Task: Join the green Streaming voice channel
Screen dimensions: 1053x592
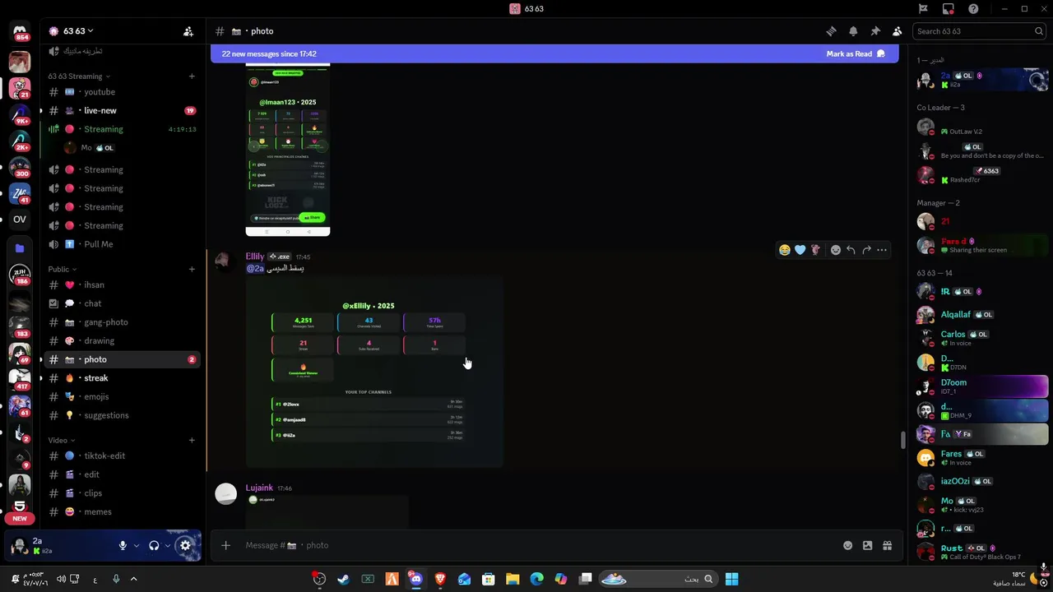Action: (x=123, y=129)
